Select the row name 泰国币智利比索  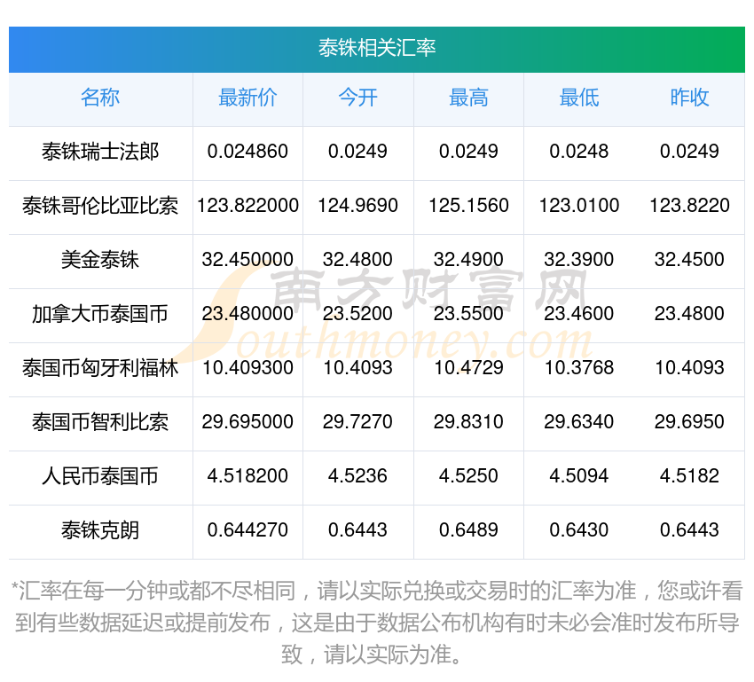(x=100, y=422)
